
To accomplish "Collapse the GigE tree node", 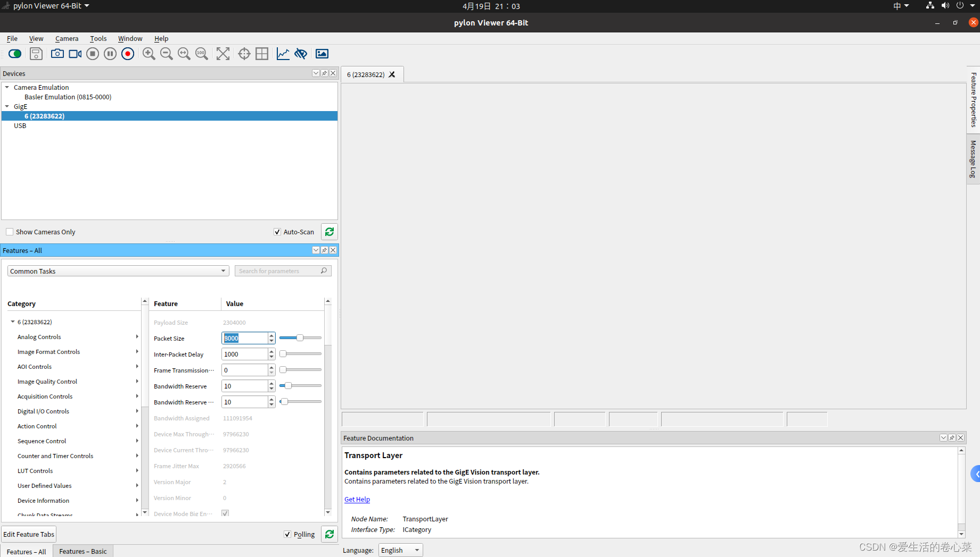I will pyautogui.click(x=7, y=106).
